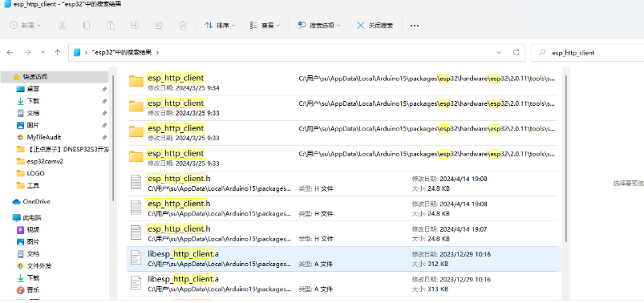Click the results list vertical scrollbar
This screenshot has height=303, width=644.
pyautogui.click(x=566, y=159)
